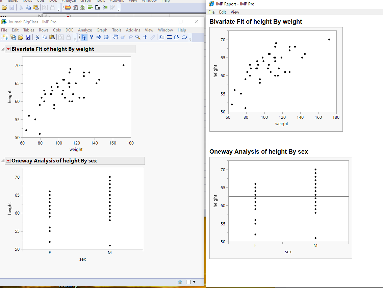The height and width of the screenshot is (288, 383).
Task: Collapse the Bivariate Fit outline node
Action: pyautogui.click(x=2, y=49)
